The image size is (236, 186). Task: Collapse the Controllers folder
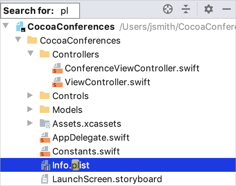click(30, 53)
